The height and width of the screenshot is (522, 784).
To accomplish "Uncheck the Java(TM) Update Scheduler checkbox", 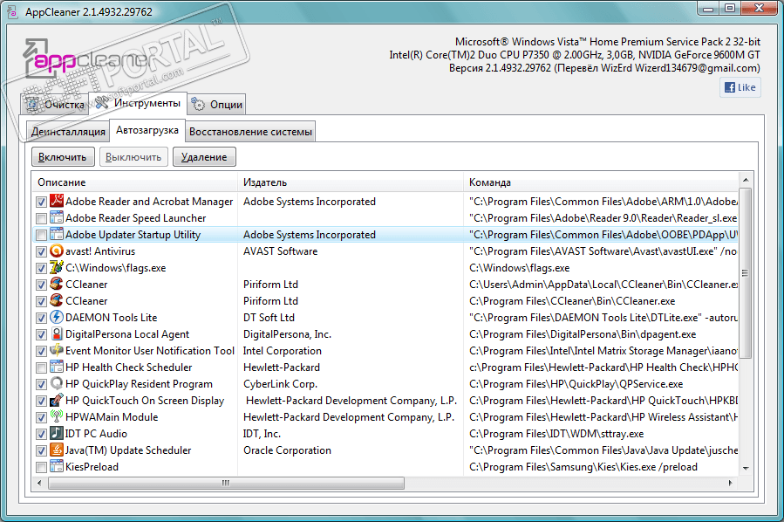I will [x=42, y=450].
